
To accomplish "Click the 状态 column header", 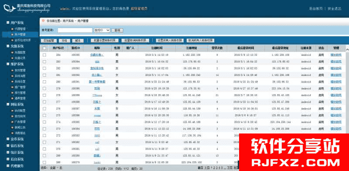I will [321, 48].
